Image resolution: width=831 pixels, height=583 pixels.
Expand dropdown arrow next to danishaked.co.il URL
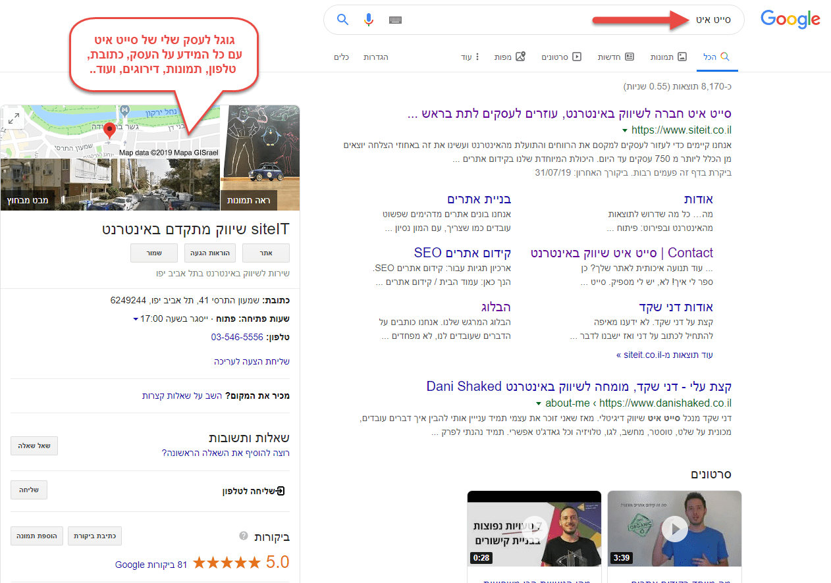539,403
